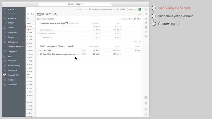Open Документы in the sidebar
The width and height of the screenshot is (212, 119).
tap(13, 51)
